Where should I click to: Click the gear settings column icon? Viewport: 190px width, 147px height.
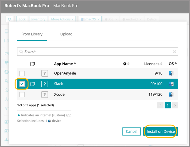pyautogui.click(x=125, y=64)
